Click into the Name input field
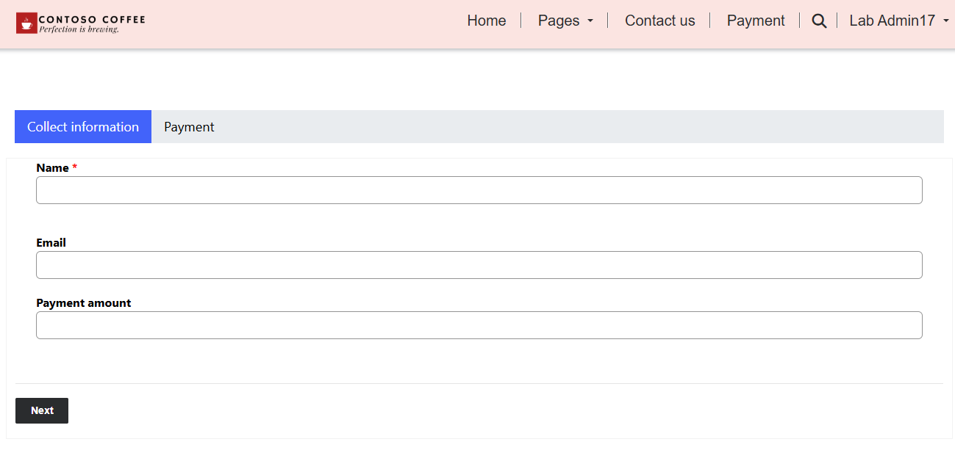The image size is (955, 450). pos(479,190)
